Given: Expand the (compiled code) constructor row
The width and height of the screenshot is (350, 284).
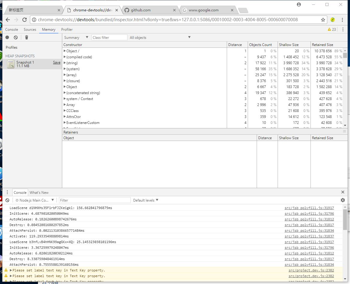Looking at the screenshot, I should click(65, 57).
